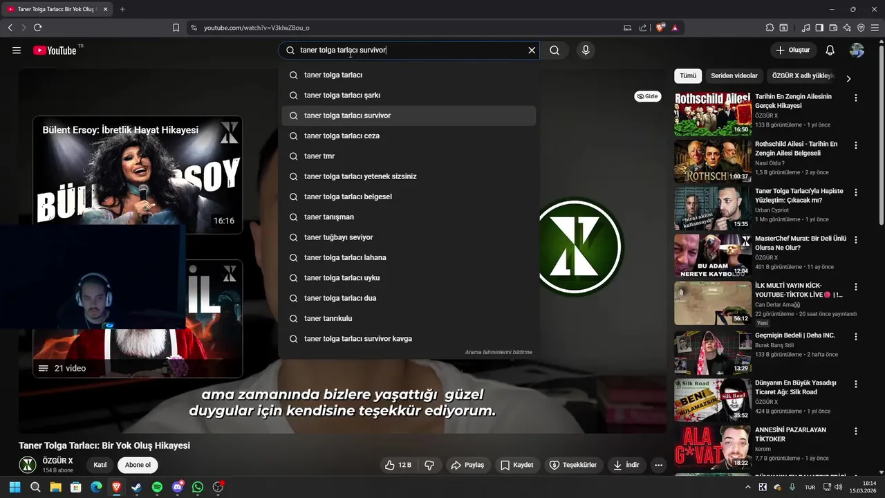Open YouTube notifications bell
885x498 pixels.
coord(830,50)
